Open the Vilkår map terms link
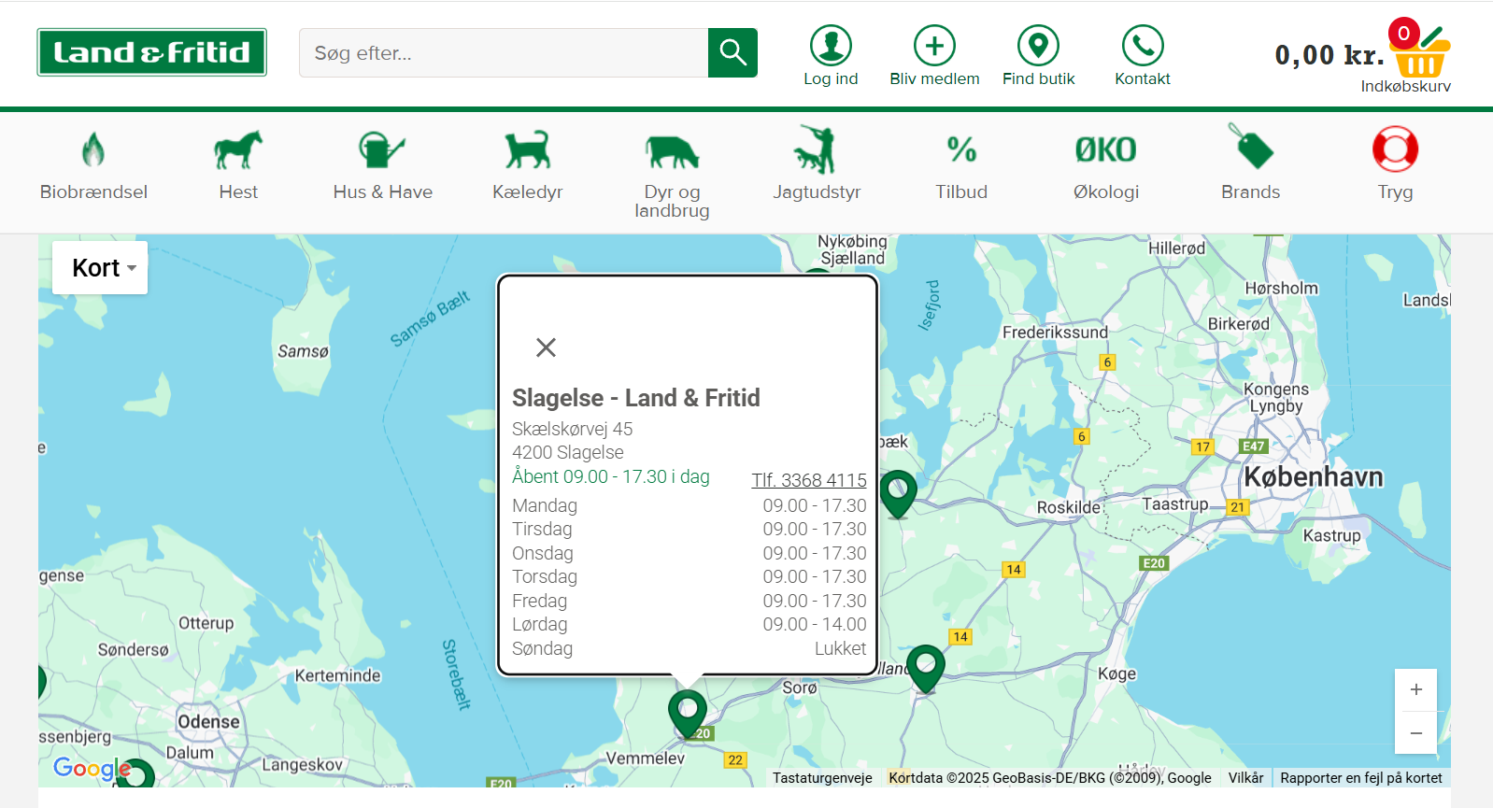 [1245, 778]
